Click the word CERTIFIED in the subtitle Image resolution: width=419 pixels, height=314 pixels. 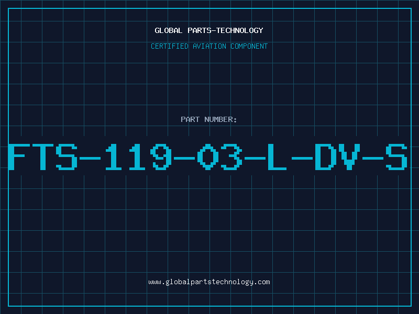(170, 46)
